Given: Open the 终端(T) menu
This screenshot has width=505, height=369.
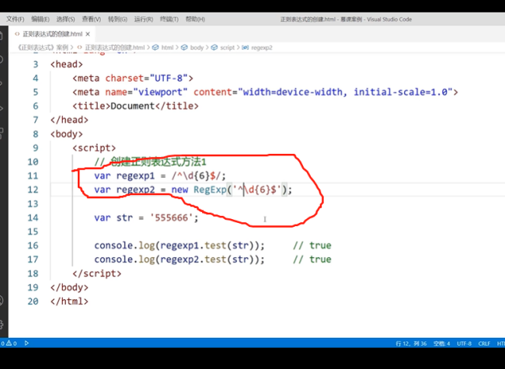Looking at the screenshot, I should (169, 19).
